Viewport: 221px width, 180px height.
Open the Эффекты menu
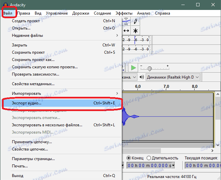point(124,13)
